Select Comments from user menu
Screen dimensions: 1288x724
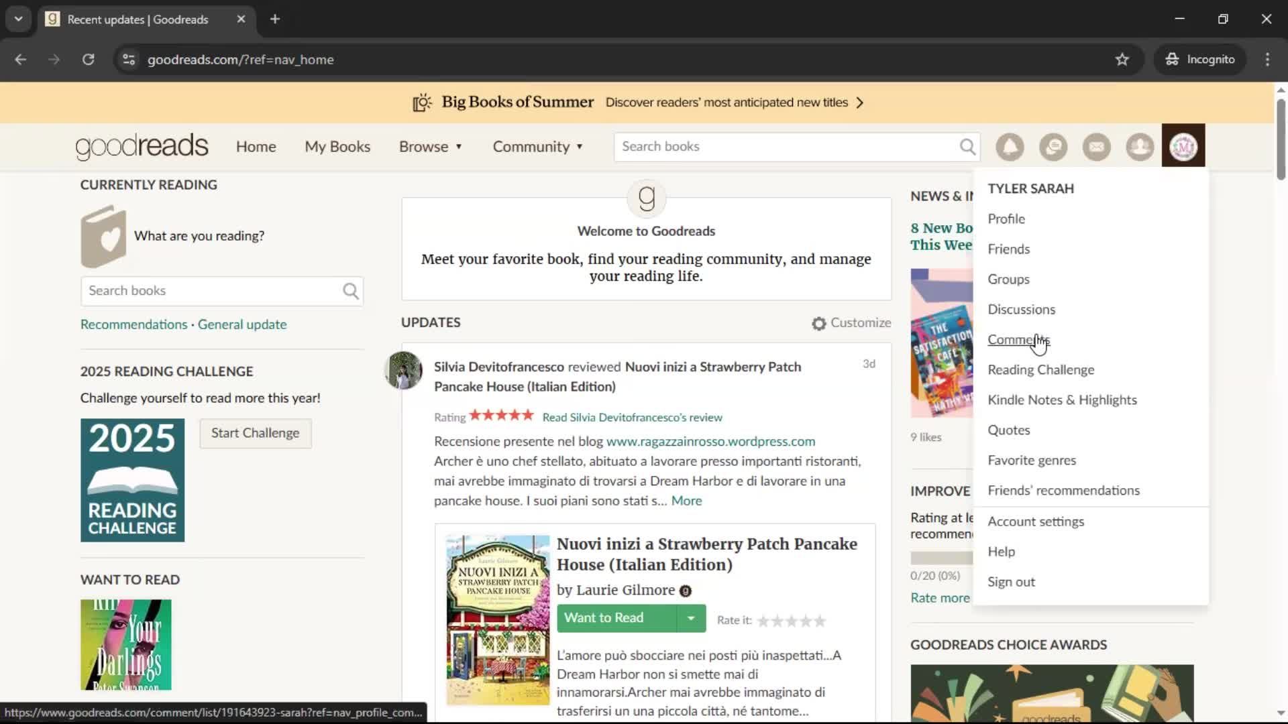[x=1018, y=340]
